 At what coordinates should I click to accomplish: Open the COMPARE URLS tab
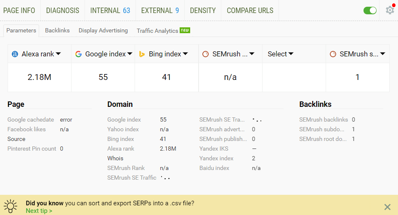click(250, 11)
